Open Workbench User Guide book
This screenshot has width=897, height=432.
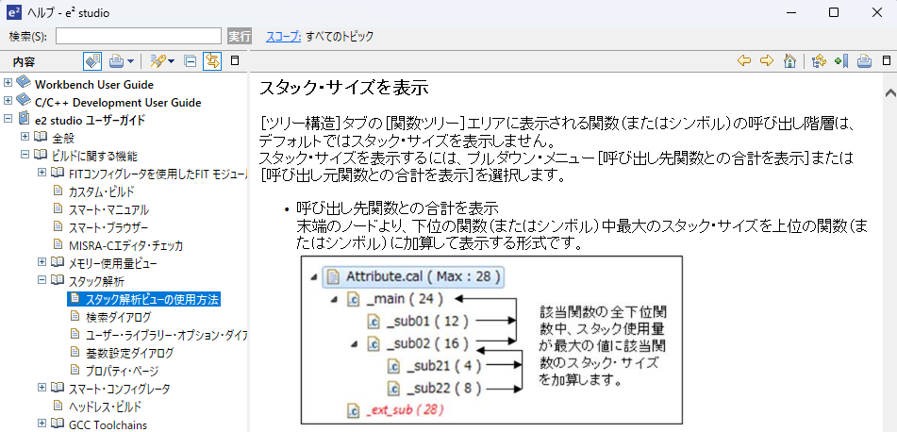point(93,85)
